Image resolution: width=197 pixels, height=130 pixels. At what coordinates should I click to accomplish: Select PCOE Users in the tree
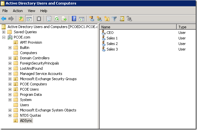click(x=29, y=89)
